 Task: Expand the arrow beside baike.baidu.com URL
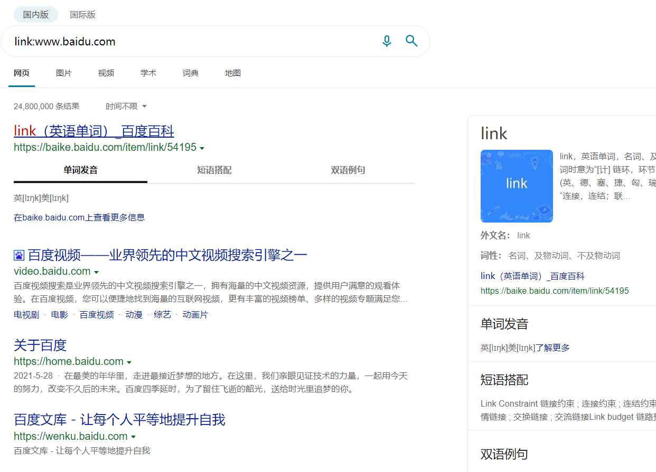202,148
